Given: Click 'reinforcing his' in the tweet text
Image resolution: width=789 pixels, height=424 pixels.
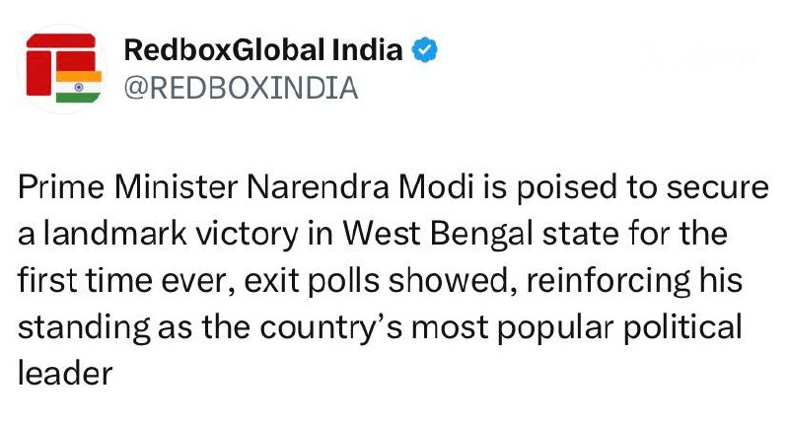Looking at the screenshot, I should coord(634,281).
